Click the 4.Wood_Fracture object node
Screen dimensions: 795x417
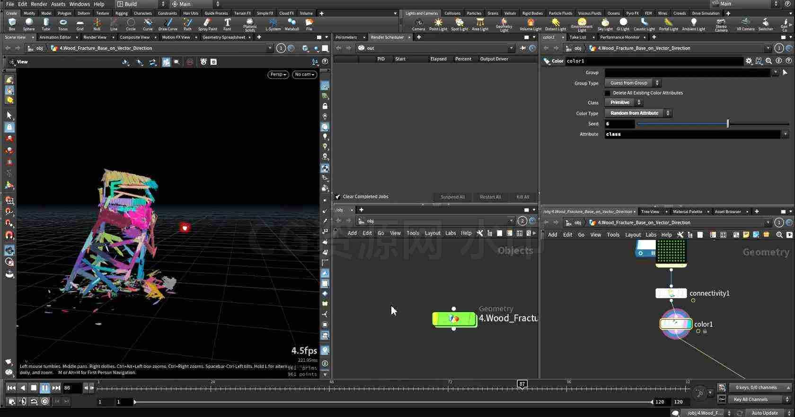(x=454, y=319)
